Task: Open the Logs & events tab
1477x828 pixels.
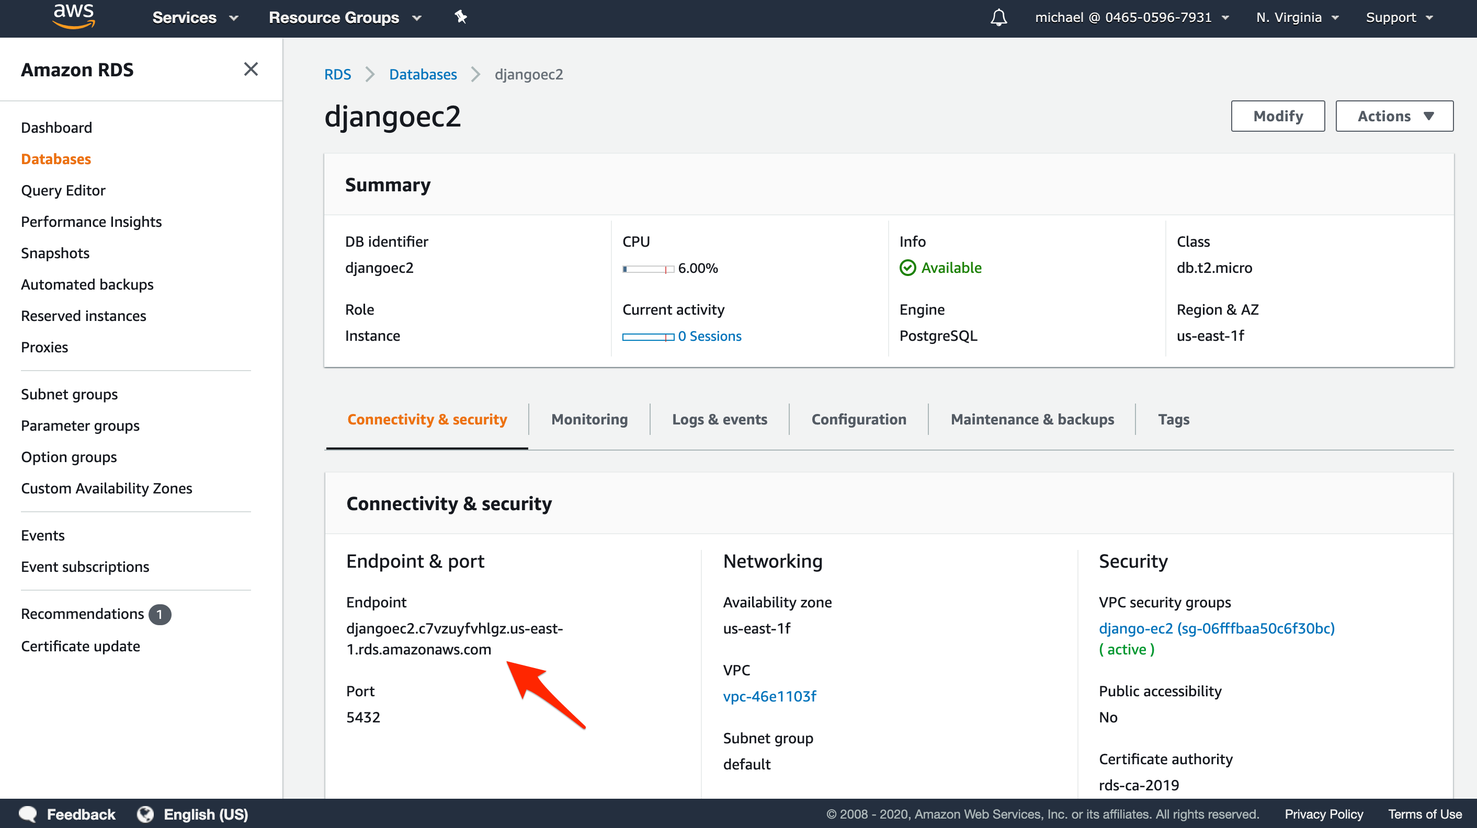Action: pyautogui.click(x=719, y=419)
